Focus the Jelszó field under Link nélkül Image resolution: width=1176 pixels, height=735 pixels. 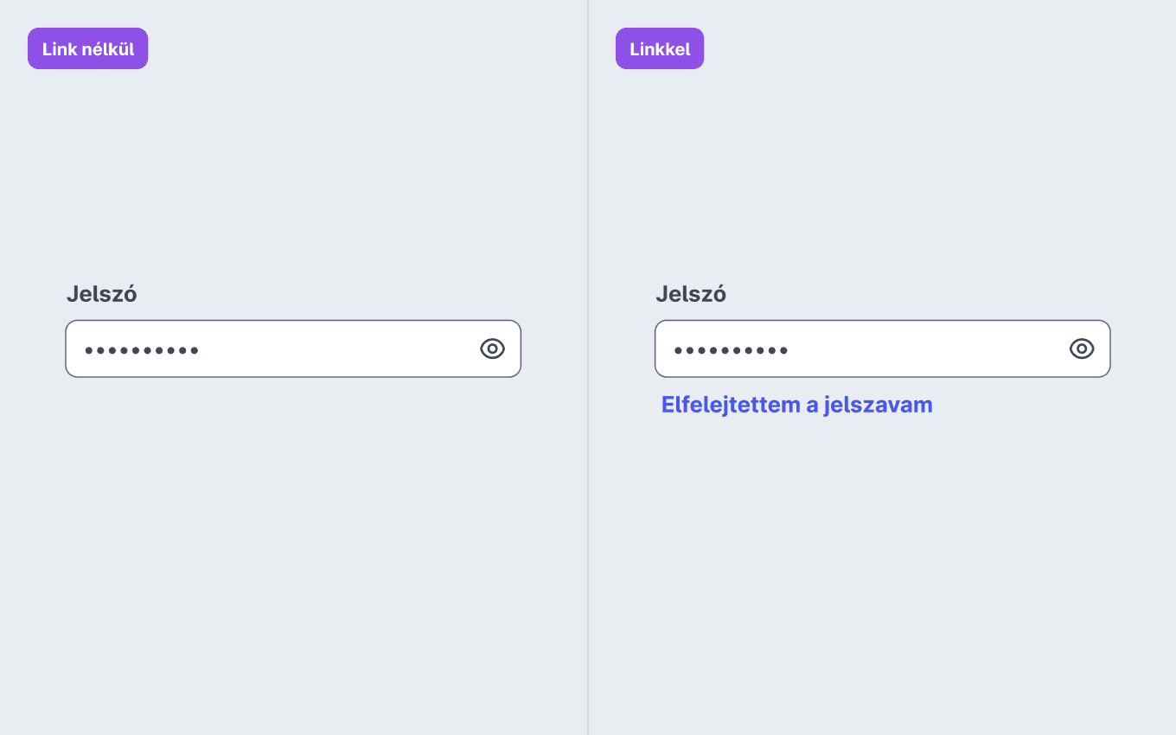pyautogui.click(x=293, y=348)
